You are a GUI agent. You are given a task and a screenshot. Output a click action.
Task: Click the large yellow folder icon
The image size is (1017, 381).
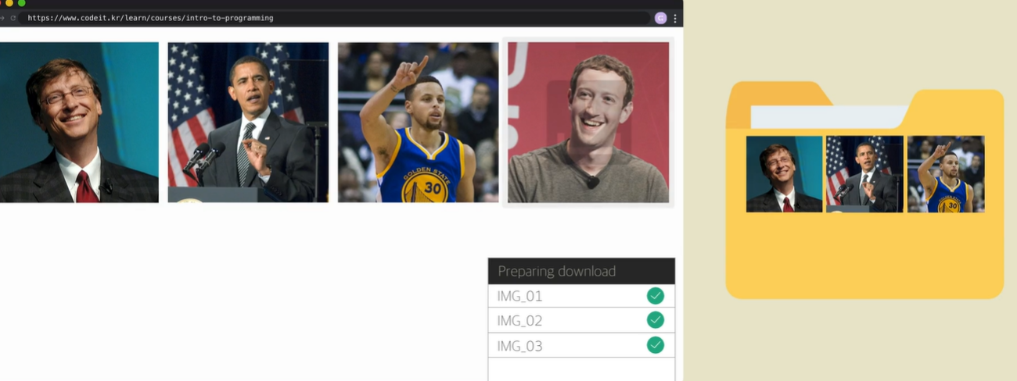pos(864,190)
